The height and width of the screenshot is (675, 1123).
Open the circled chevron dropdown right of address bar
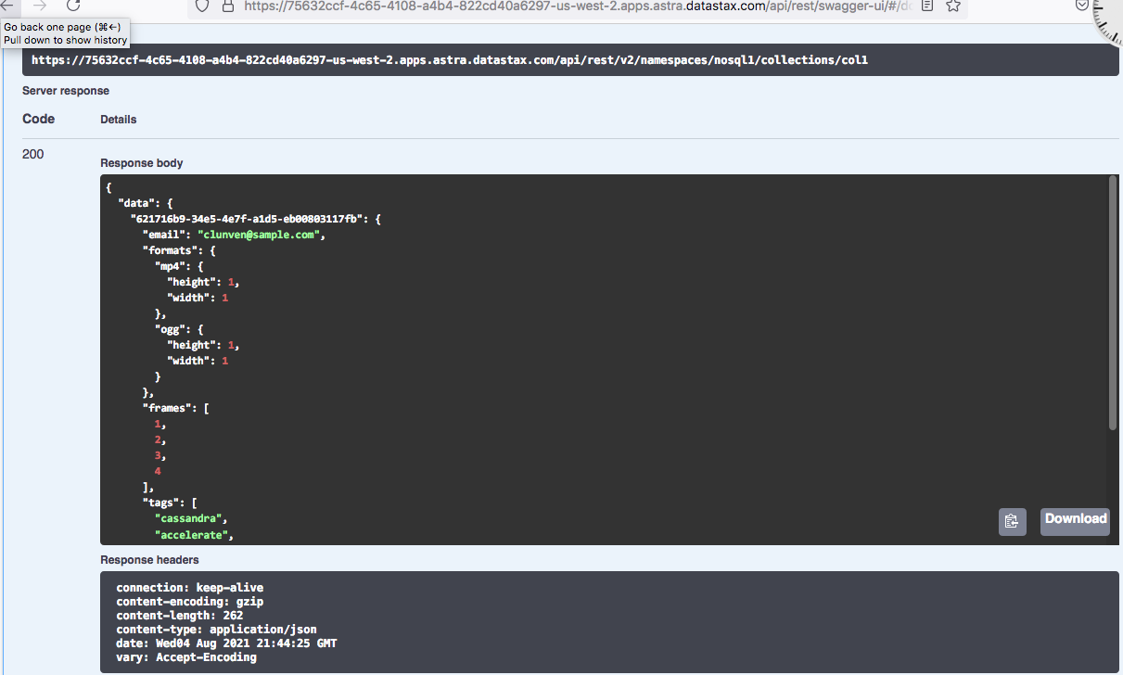coord(1081,6)
